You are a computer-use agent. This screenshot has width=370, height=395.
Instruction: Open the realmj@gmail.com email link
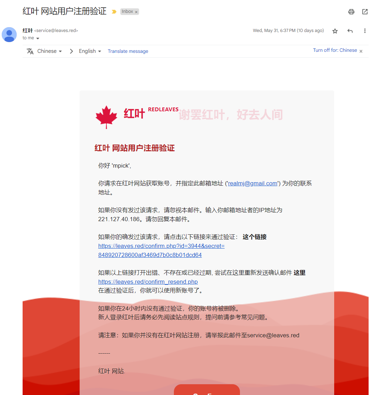[252, 183]
